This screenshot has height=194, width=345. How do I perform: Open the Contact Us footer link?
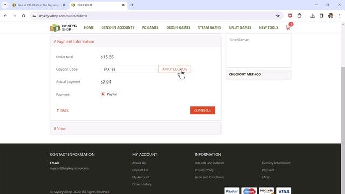(140, 170)
